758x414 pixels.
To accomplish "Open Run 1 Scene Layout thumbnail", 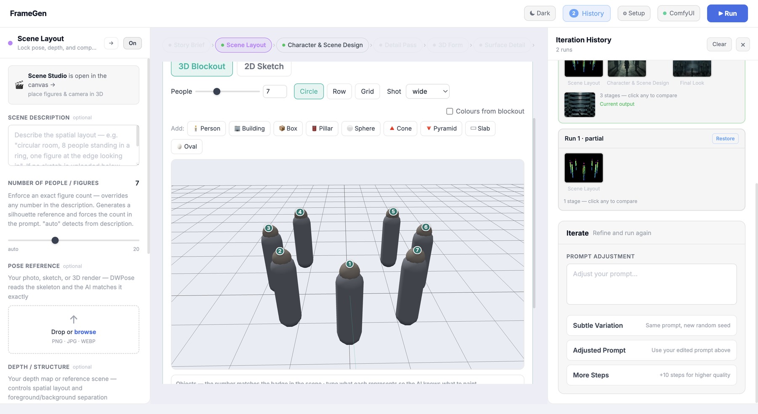I will tap(584, 168).
